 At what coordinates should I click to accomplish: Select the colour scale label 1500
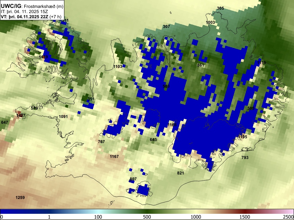245,217
